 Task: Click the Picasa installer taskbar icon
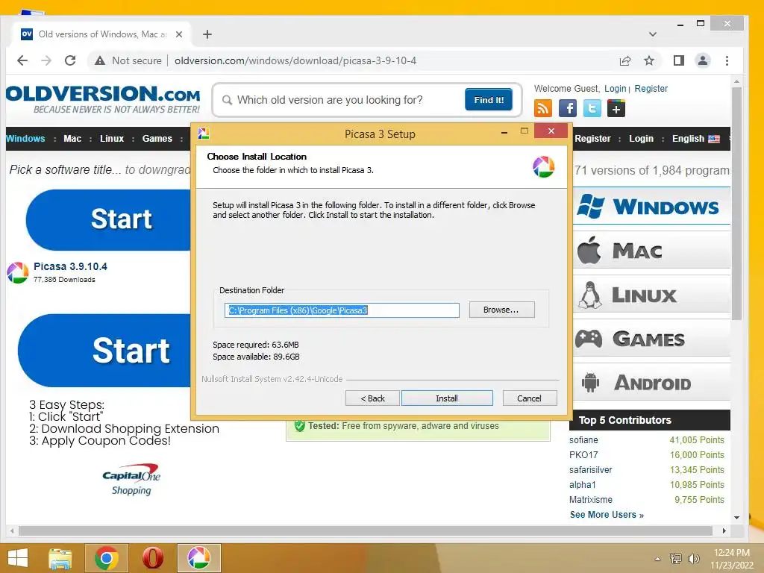(198, 558)
